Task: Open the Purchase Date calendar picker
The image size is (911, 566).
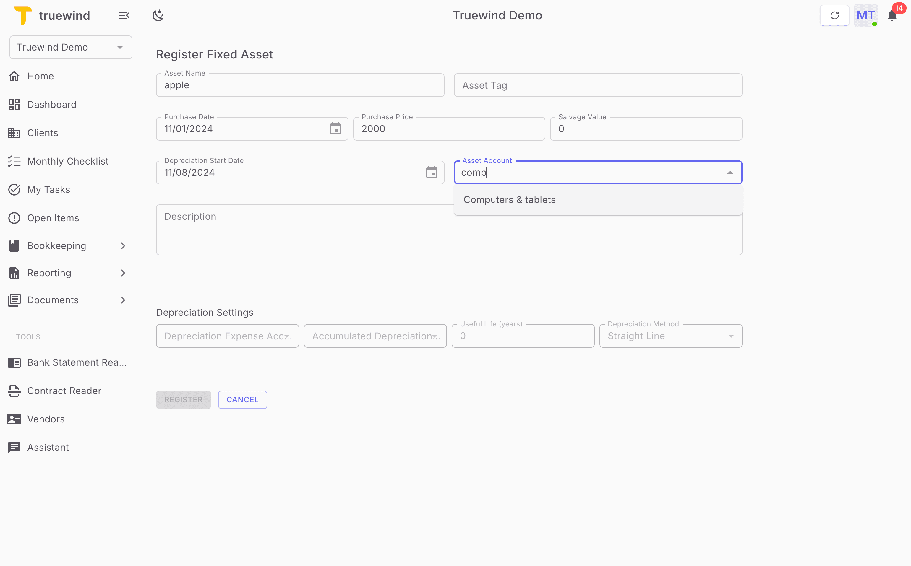Action: (x=335, y=129)
